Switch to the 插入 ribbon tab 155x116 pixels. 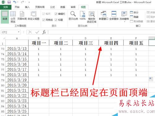[x=27, y=7]
